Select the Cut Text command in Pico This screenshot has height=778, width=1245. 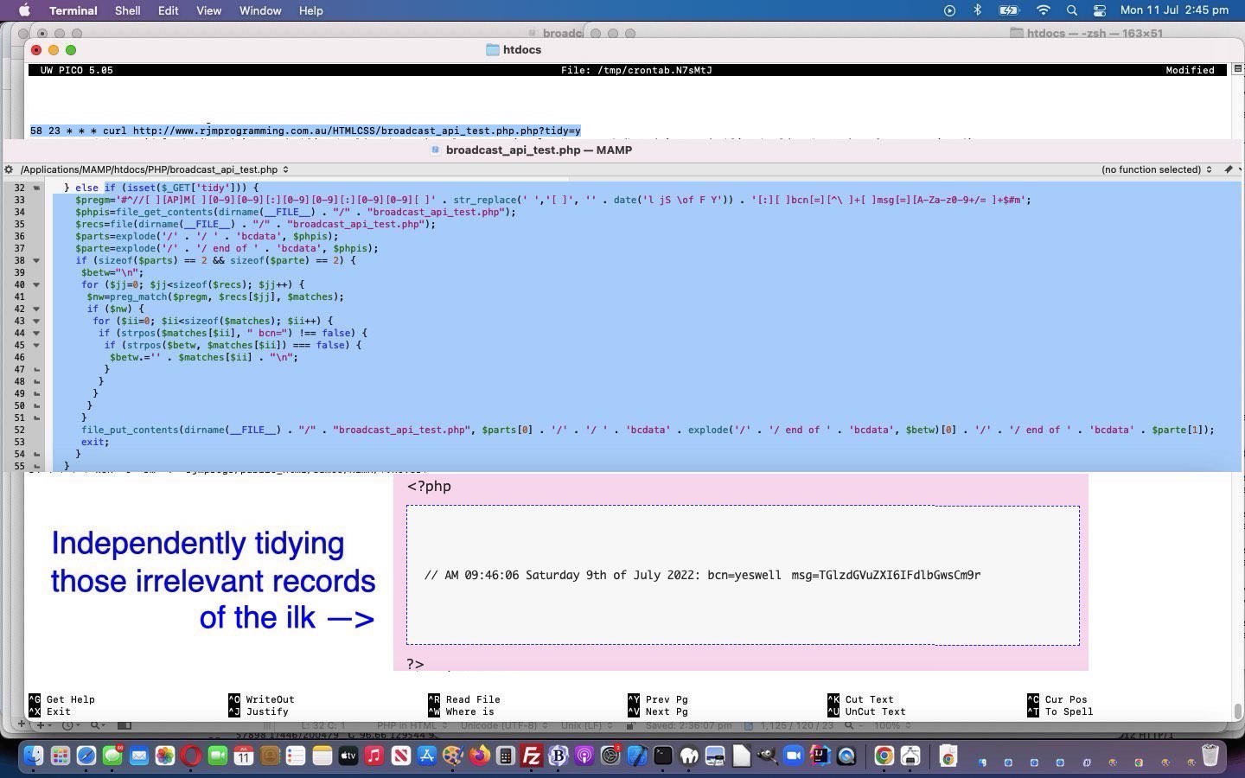click(x=860, y=699)
